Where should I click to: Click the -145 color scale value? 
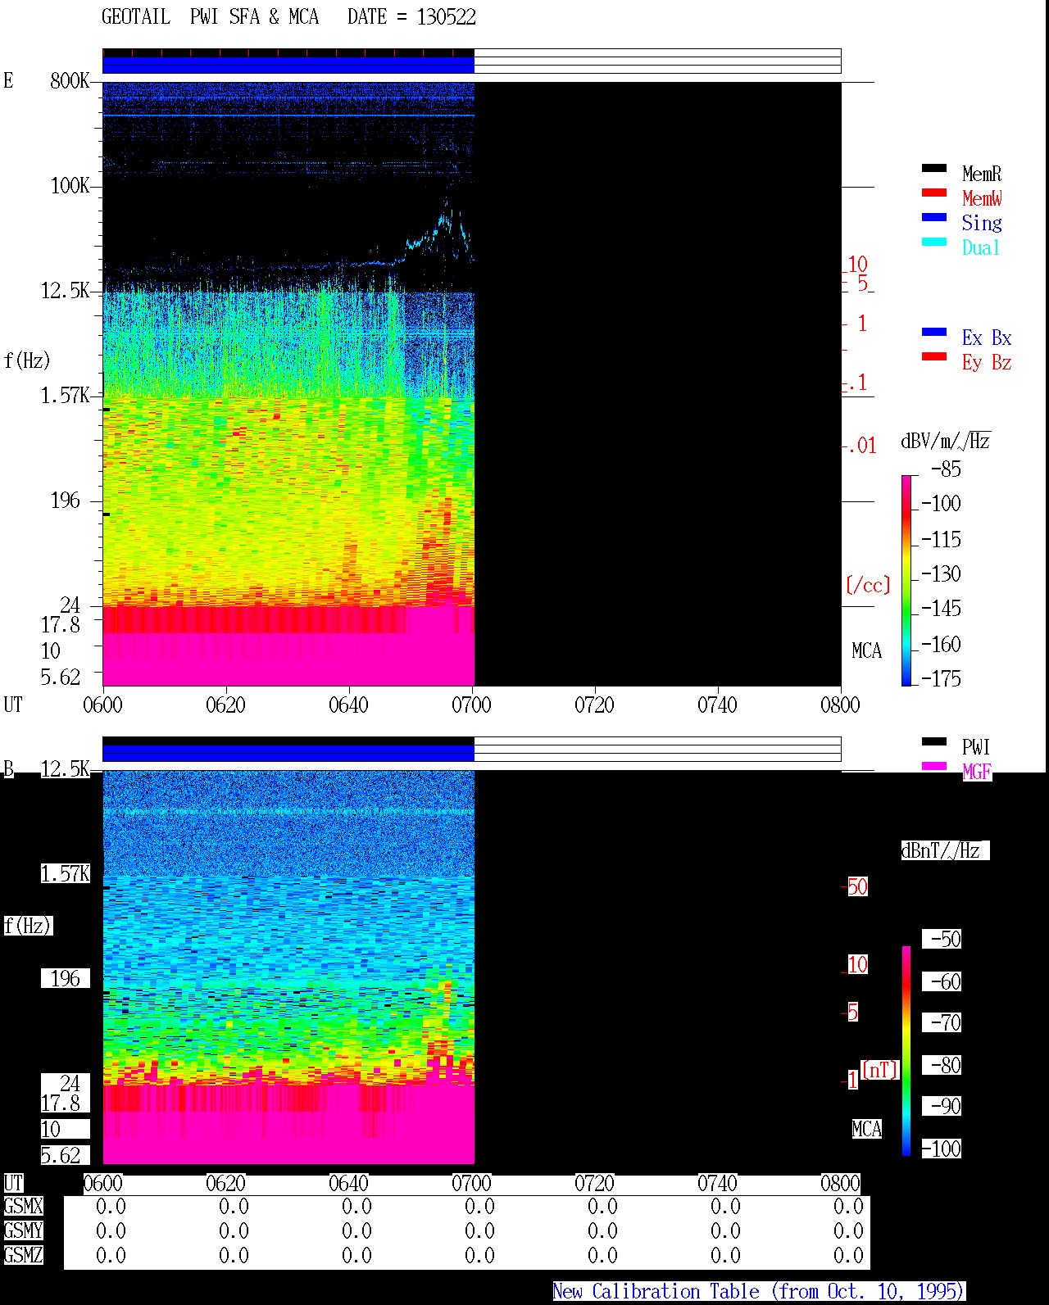click(941, 608)
